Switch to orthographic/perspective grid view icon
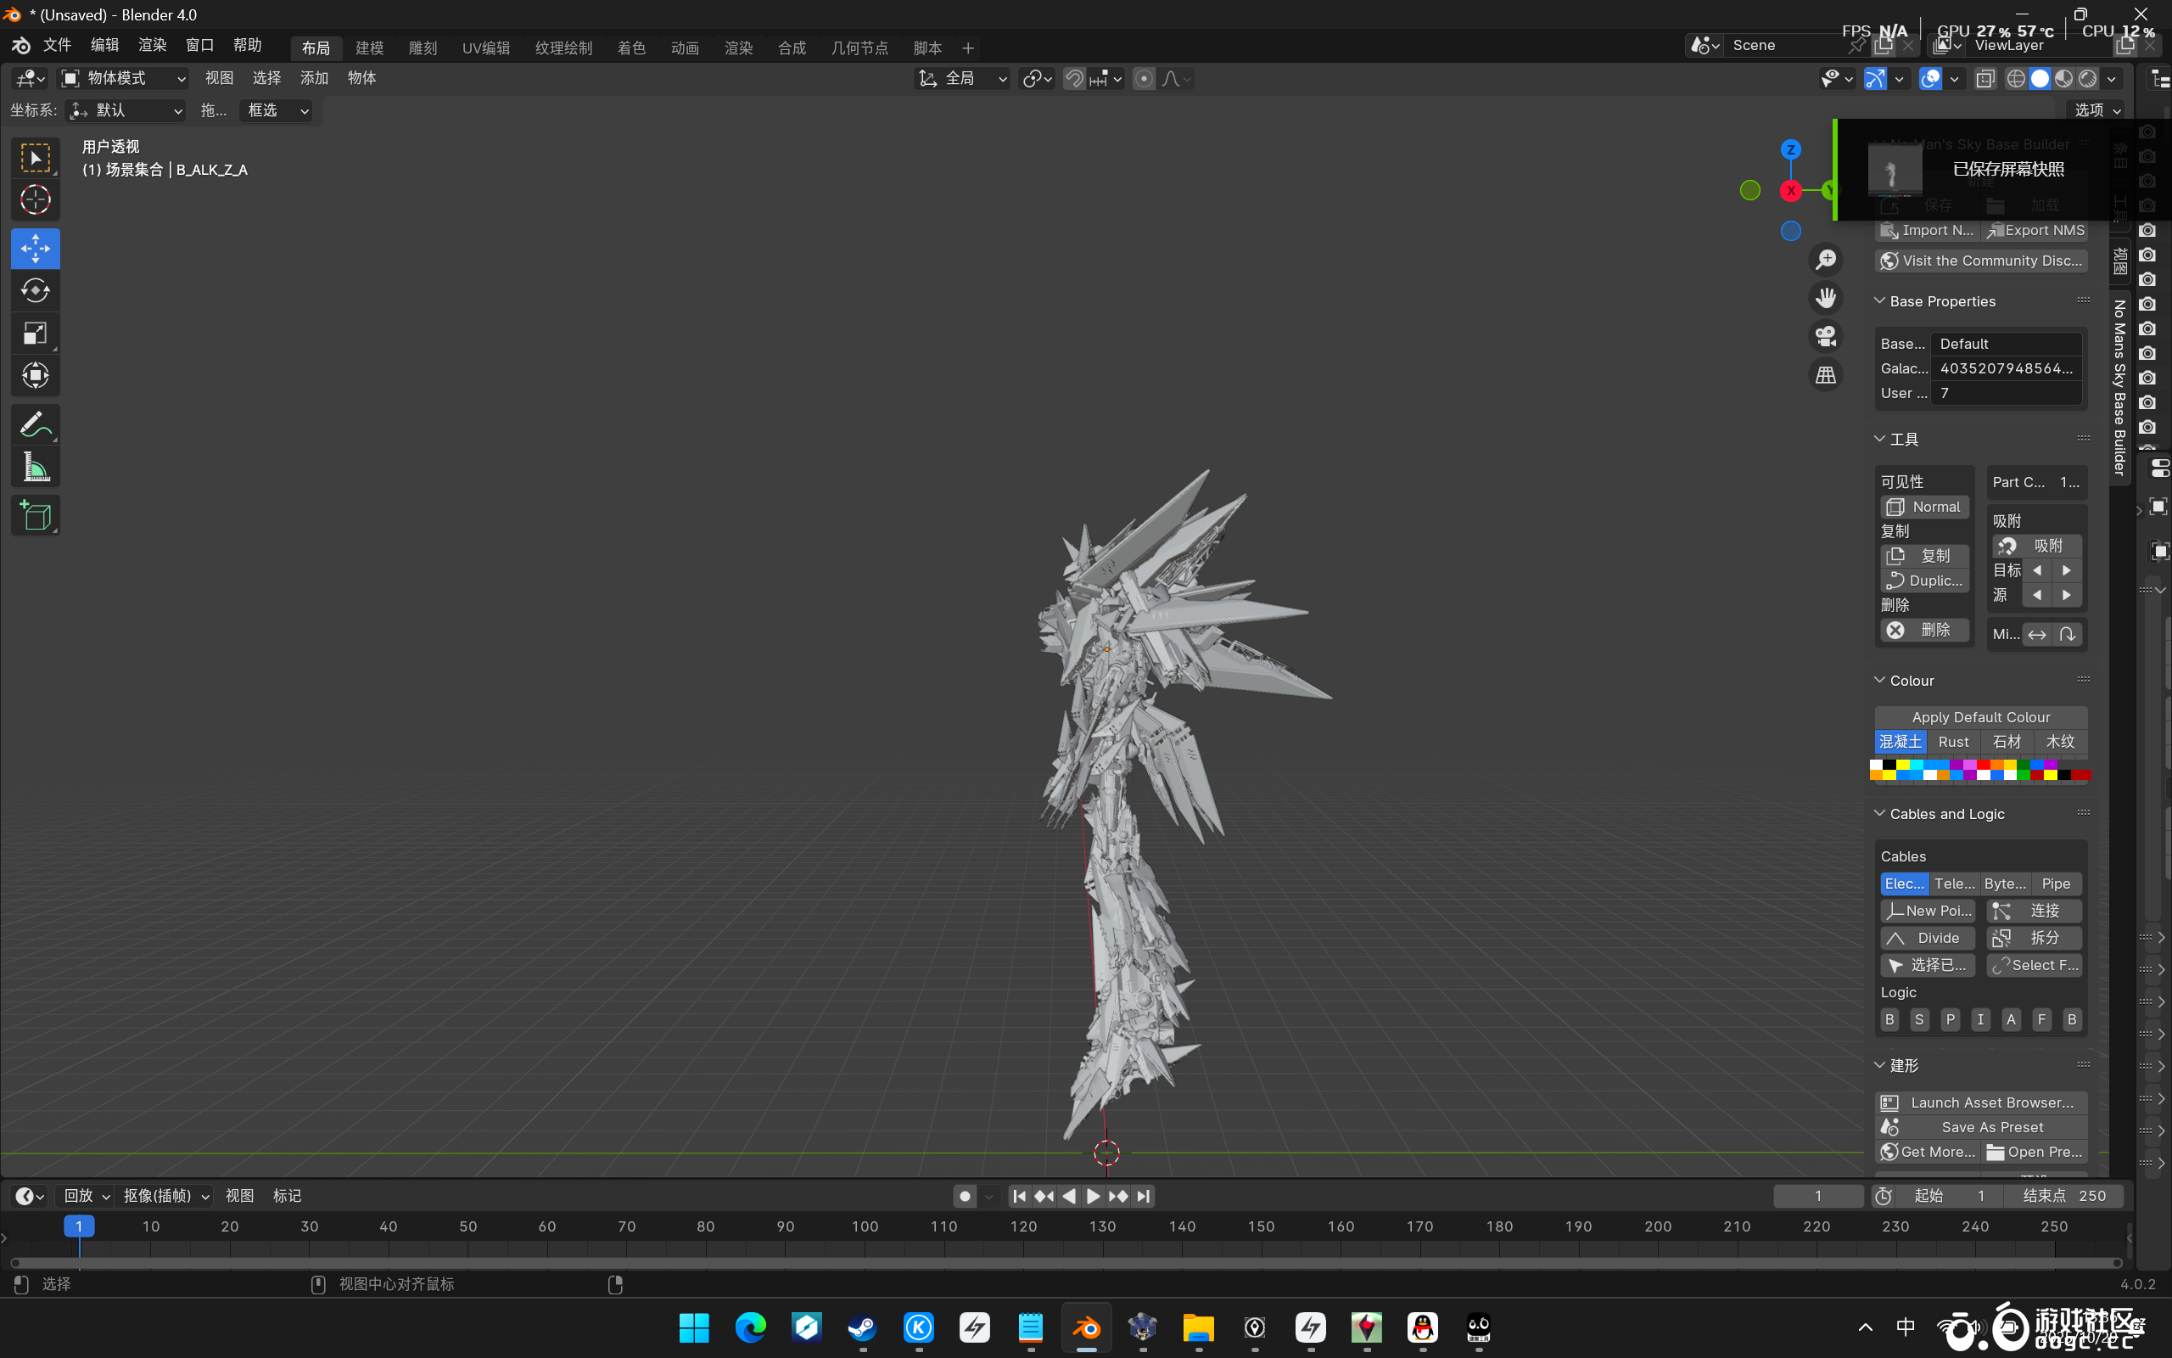The image size is (2172, 1358). 1826,375
